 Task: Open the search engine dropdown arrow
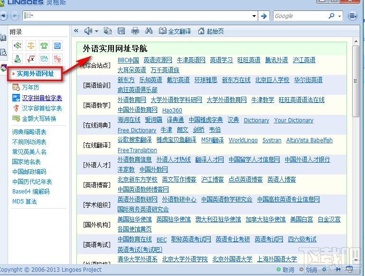[340, 16]
